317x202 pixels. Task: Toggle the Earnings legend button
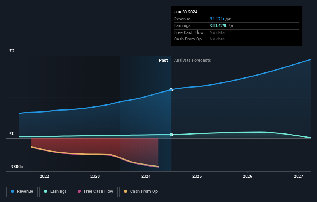[x=55, y=192]
